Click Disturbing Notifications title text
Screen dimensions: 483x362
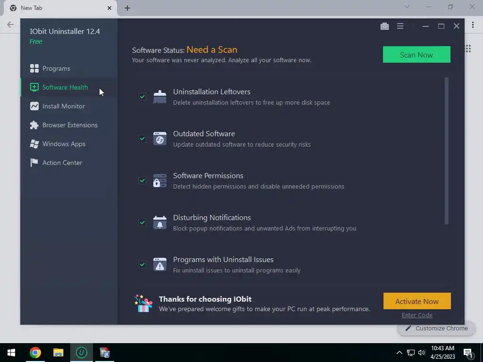coord(212,218)
